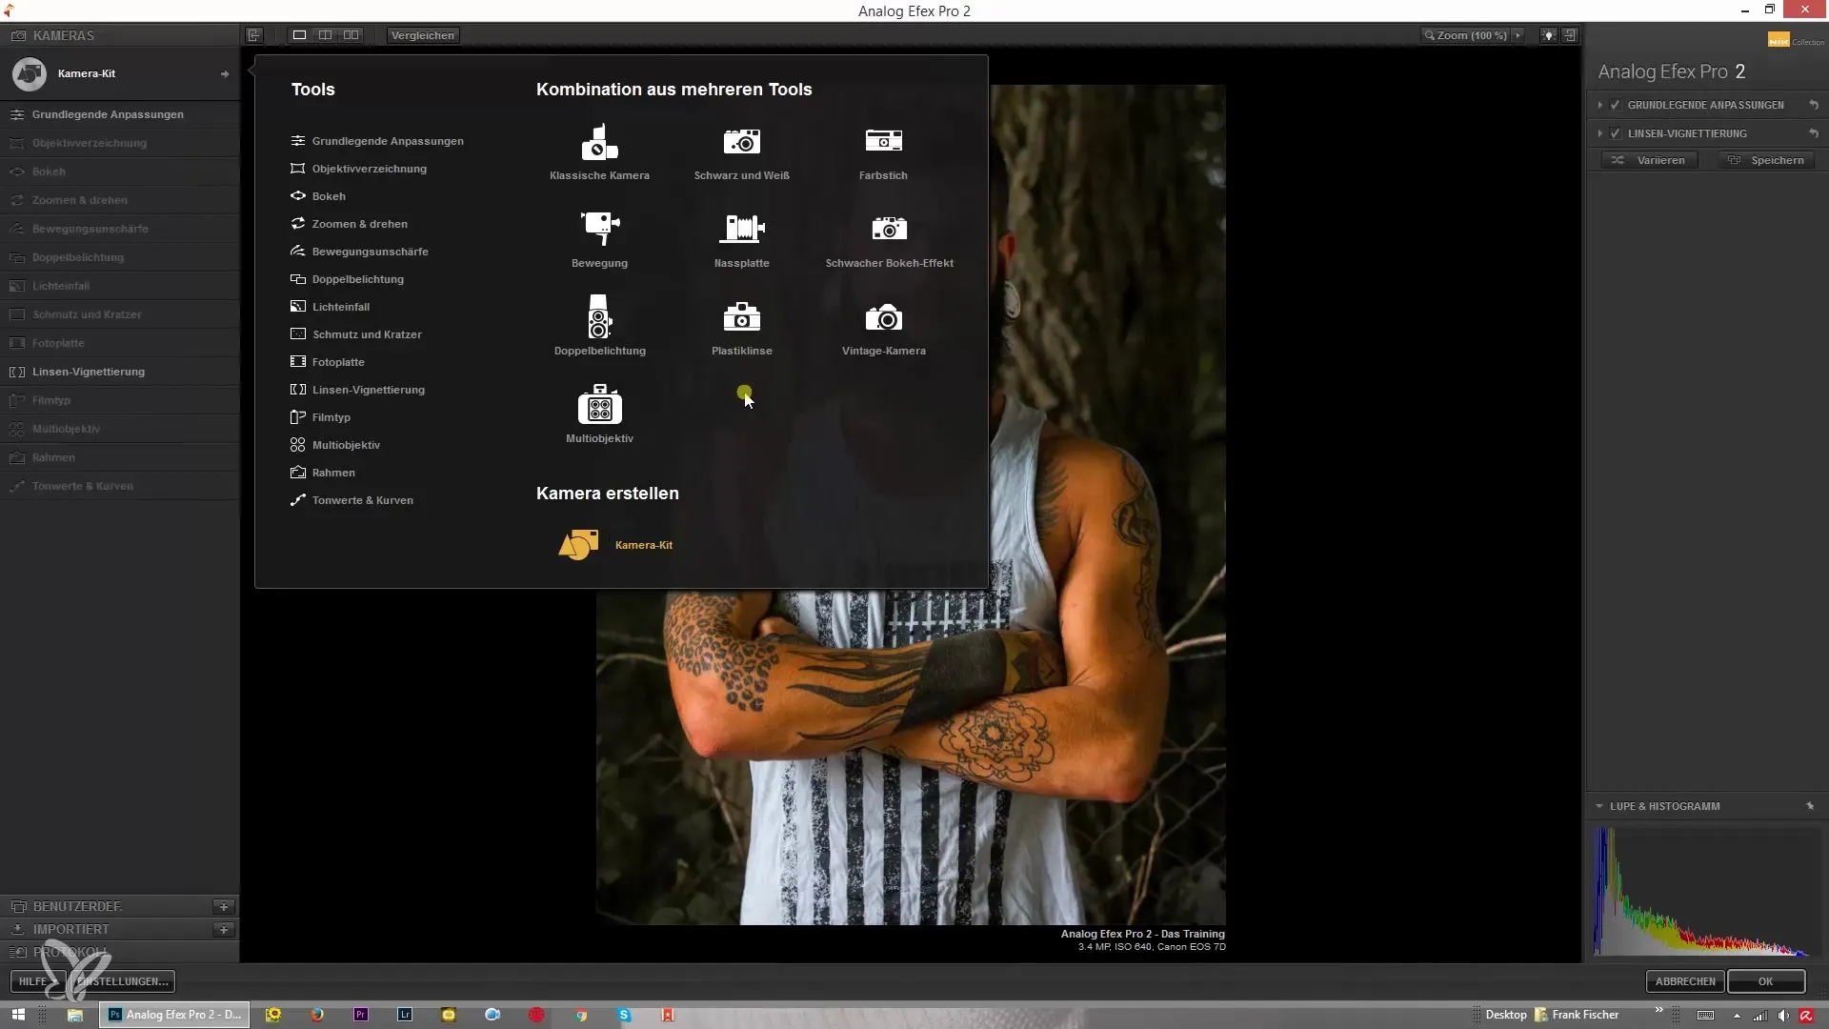This screenshot has width=1829, height=1029.
Task: Enable Schmutz und Kratzer in left panel
Action: coord(120,314)
